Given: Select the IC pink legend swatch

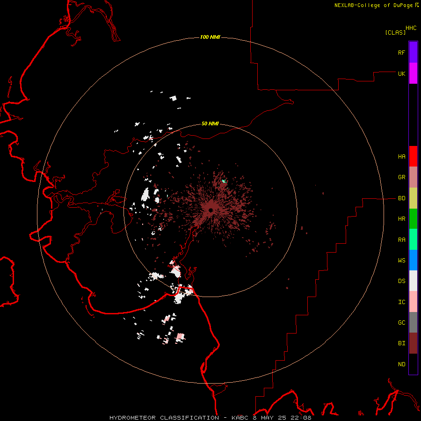Looking at the screenshot, I should (413, 302).
